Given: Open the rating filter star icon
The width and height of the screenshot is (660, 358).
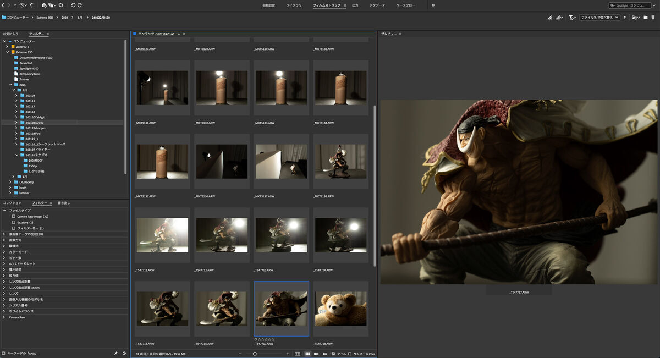Looking at the screenshot, I should click(571, 17).
